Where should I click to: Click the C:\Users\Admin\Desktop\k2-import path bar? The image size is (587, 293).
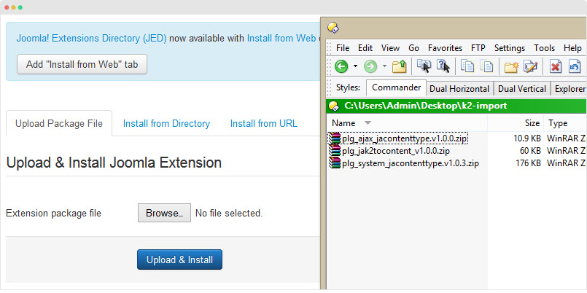tap(456, 106)
